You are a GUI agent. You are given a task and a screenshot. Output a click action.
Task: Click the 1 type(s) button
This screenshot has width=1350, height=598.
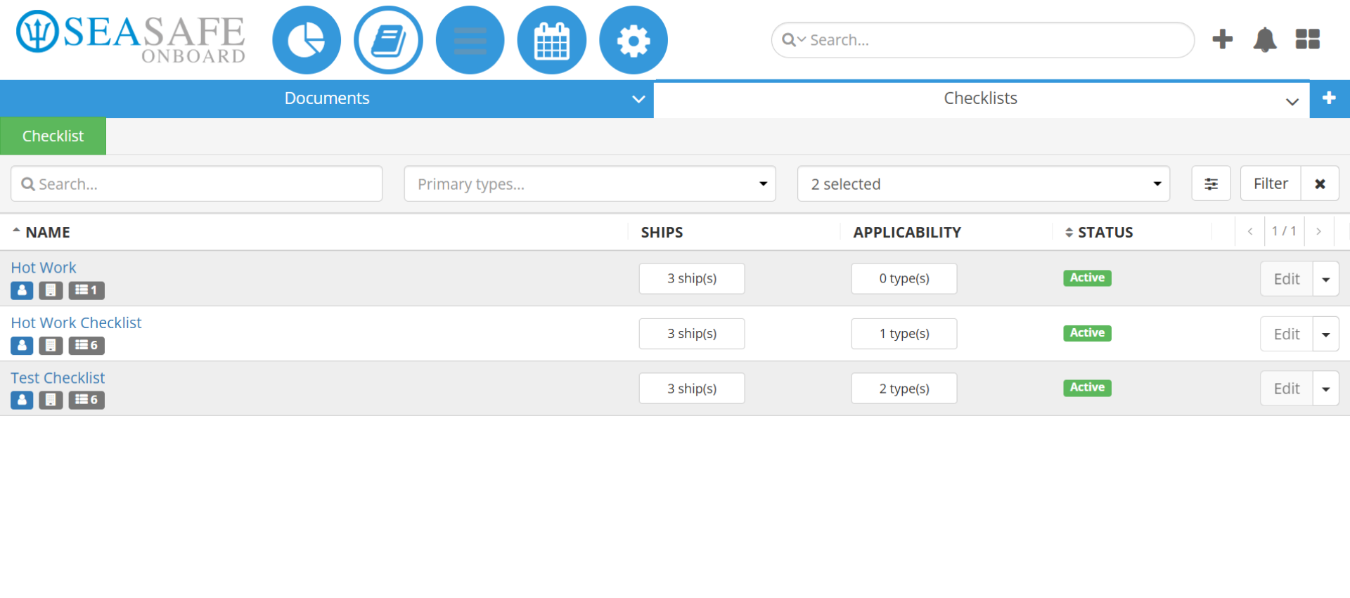click(x=904, y=334)
